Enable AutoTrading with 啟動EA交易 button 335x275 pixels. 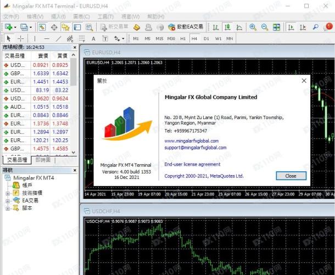click(x=186, y=27)
